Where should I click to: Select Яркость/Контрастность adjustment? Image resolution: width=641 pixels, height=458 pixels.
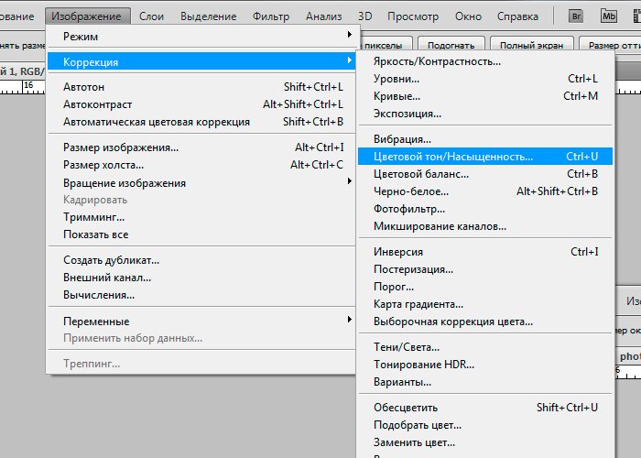tap(437, 61)
